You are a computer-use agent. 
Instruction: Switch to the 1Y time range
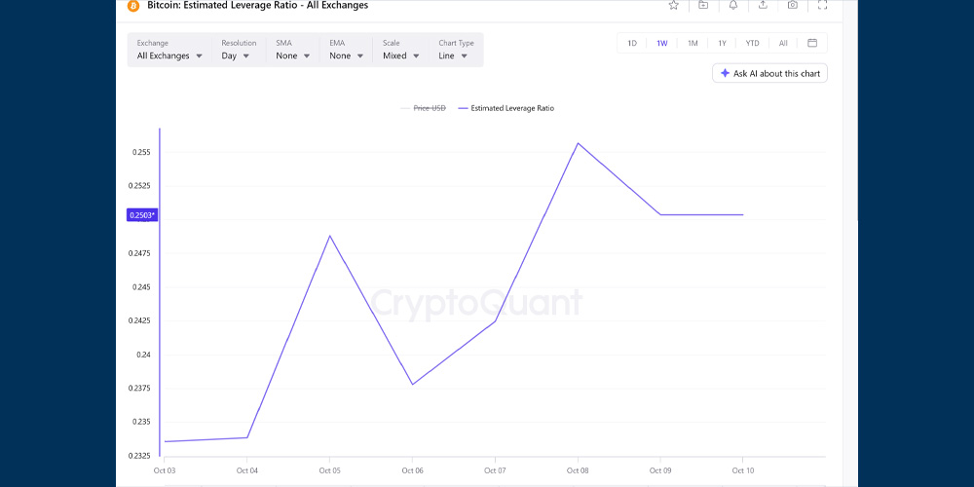pyautogui.click(x=722, y=43)
